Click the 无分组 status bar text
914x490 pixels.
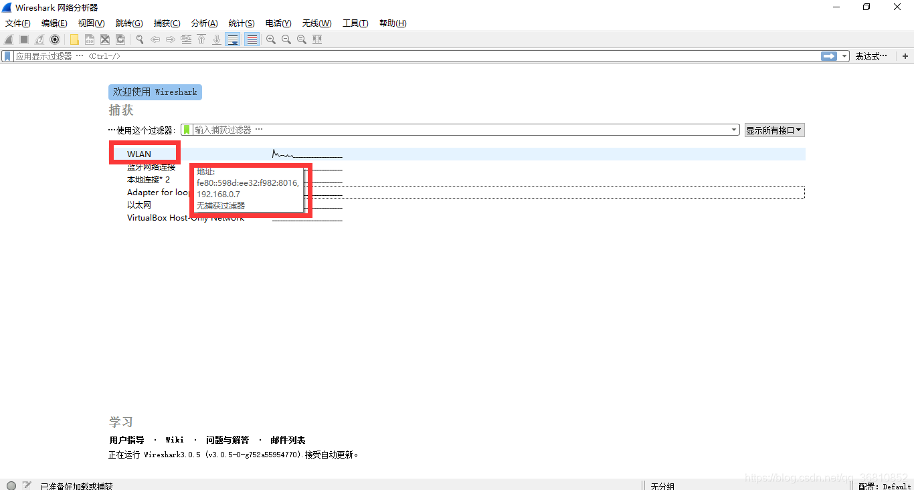point(663,487)
